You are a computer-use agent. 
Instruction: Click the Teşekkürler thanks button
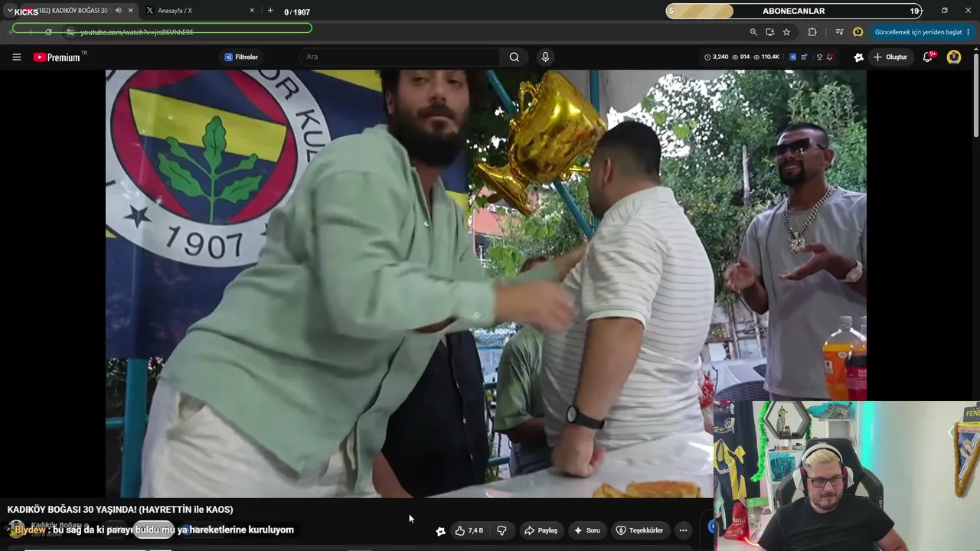640,530
